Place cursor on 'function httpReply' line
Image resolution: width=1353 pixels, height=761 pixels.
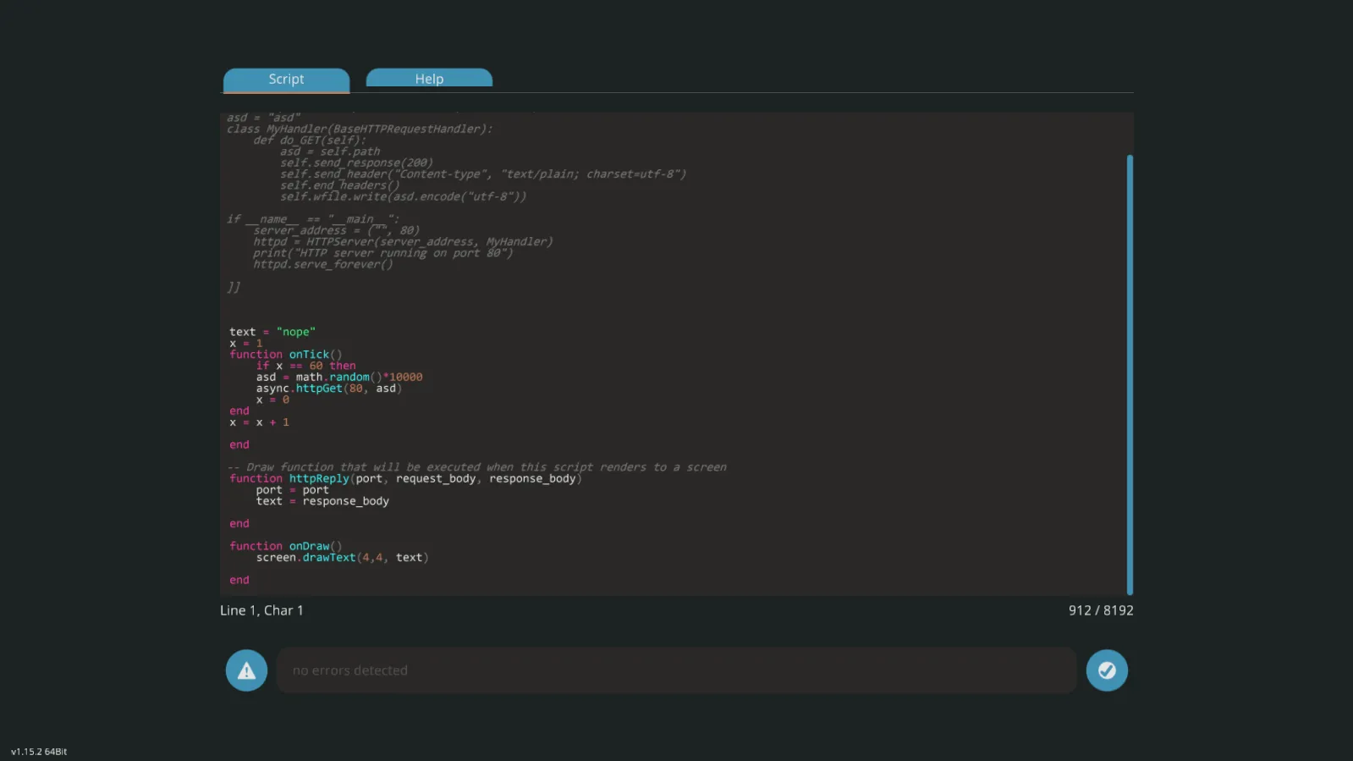point(405,479)
